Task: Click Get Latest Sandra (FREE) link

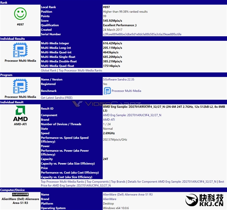Action: [x=57, y=98]
